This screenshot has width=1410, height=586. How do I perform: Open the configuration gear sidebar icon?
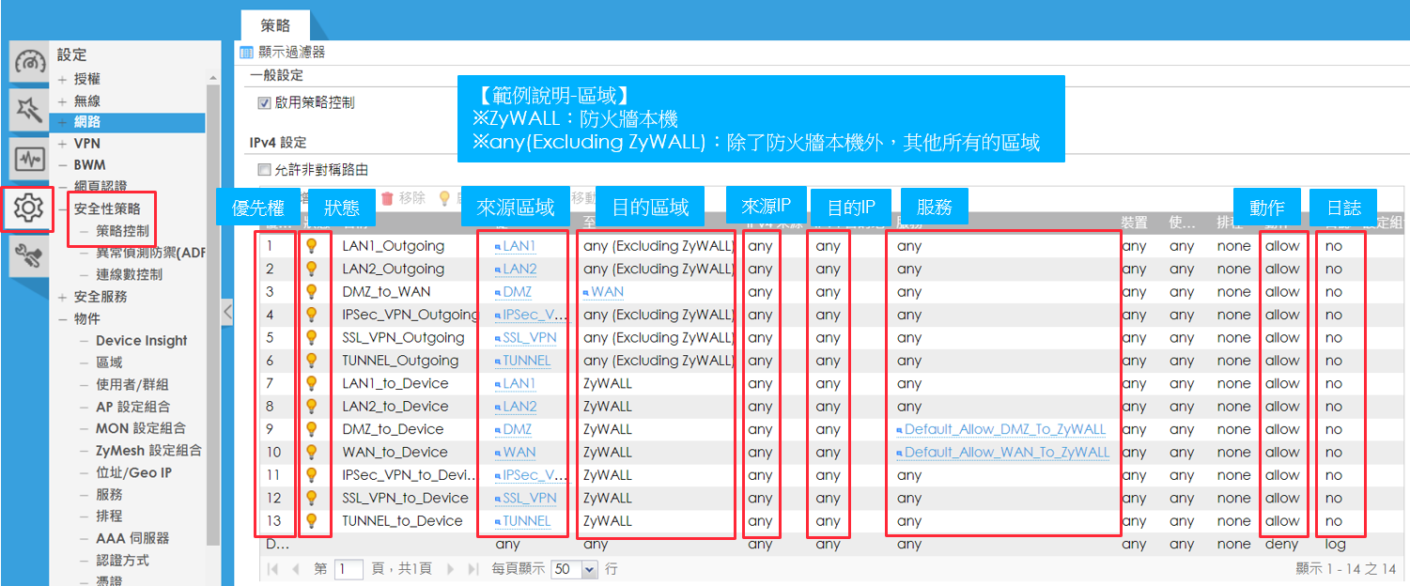point(29,208)
